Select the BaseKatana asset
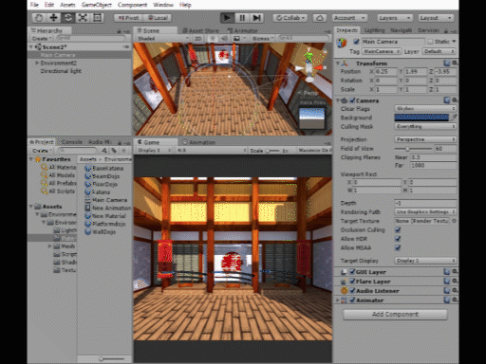Screen dimensions: 486x364 [x=104, y=168]
